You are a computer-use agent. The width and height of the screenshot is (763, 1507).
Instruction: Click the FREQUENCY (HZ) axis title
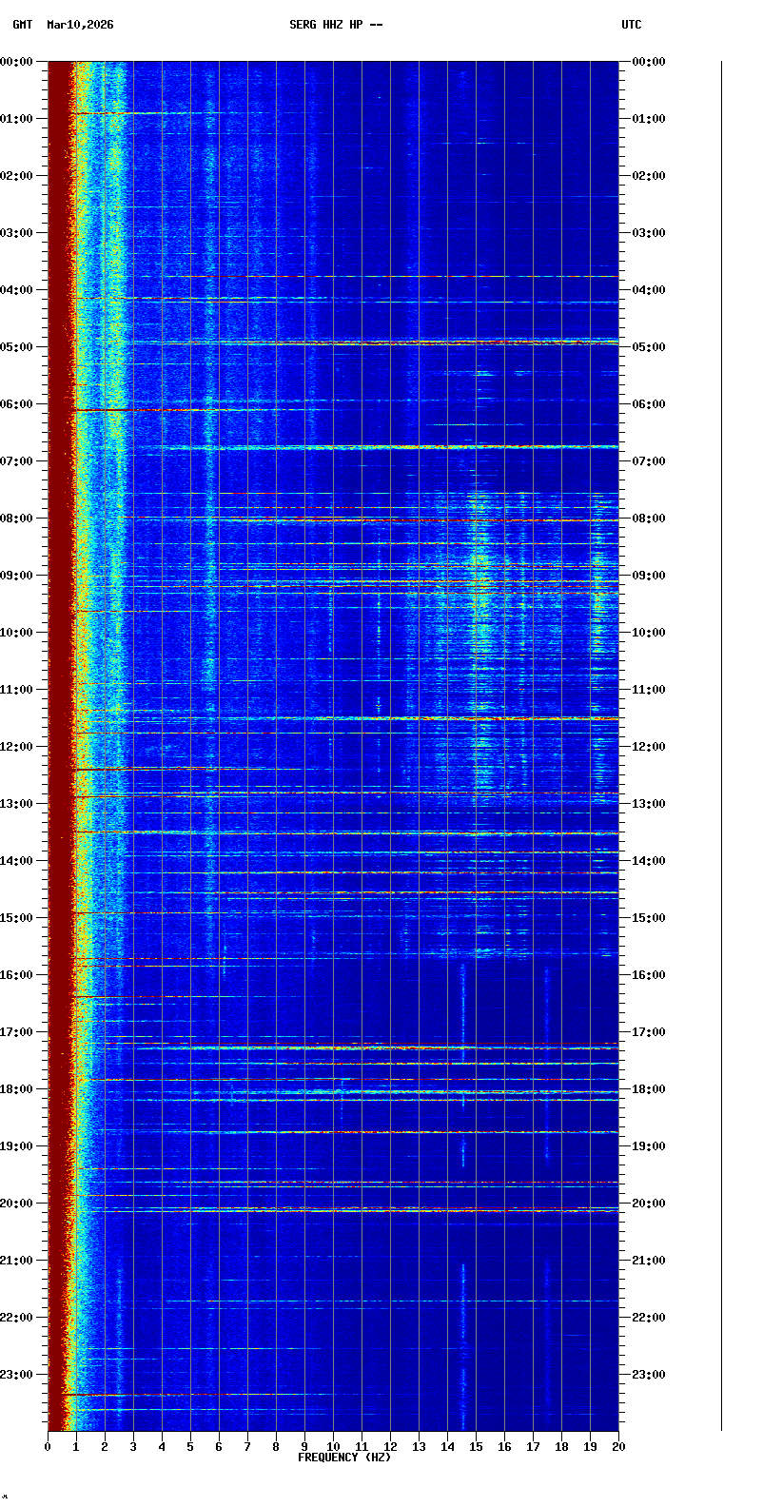[344, 1458]
